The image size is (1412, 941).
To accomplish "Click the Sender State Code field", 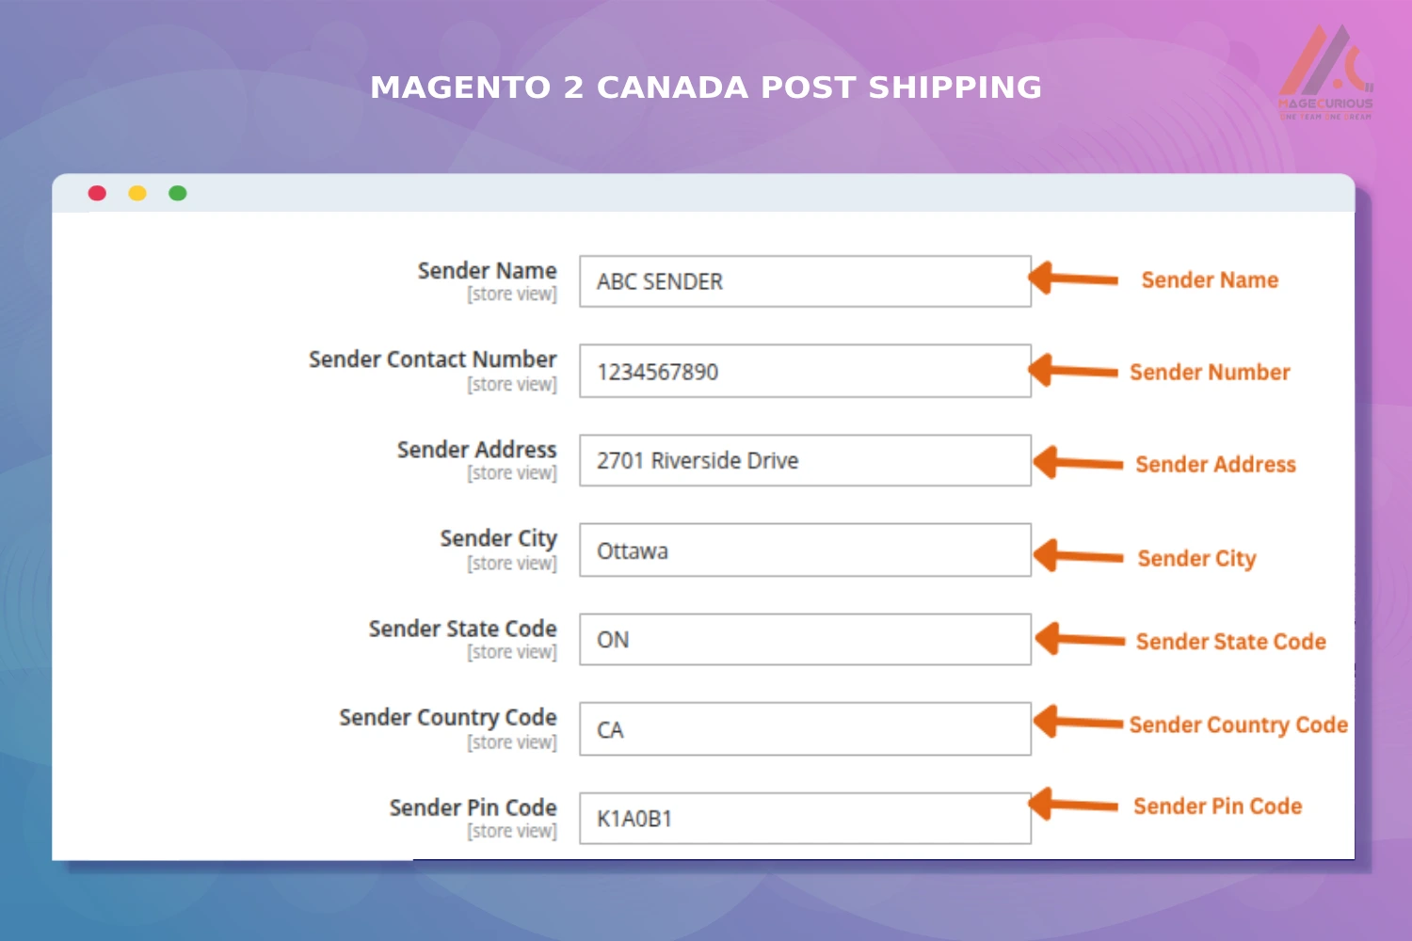I will pos(805,640).
